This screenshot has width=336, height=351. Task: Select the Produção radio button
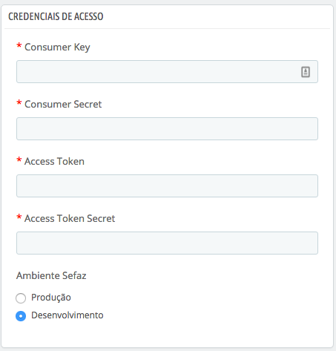21,298
